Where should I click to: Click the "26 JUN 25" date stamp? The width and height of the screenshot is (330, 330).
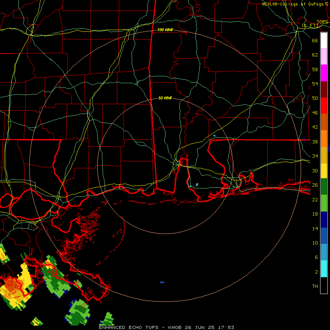pyautogui.click(x=199, y=327)
